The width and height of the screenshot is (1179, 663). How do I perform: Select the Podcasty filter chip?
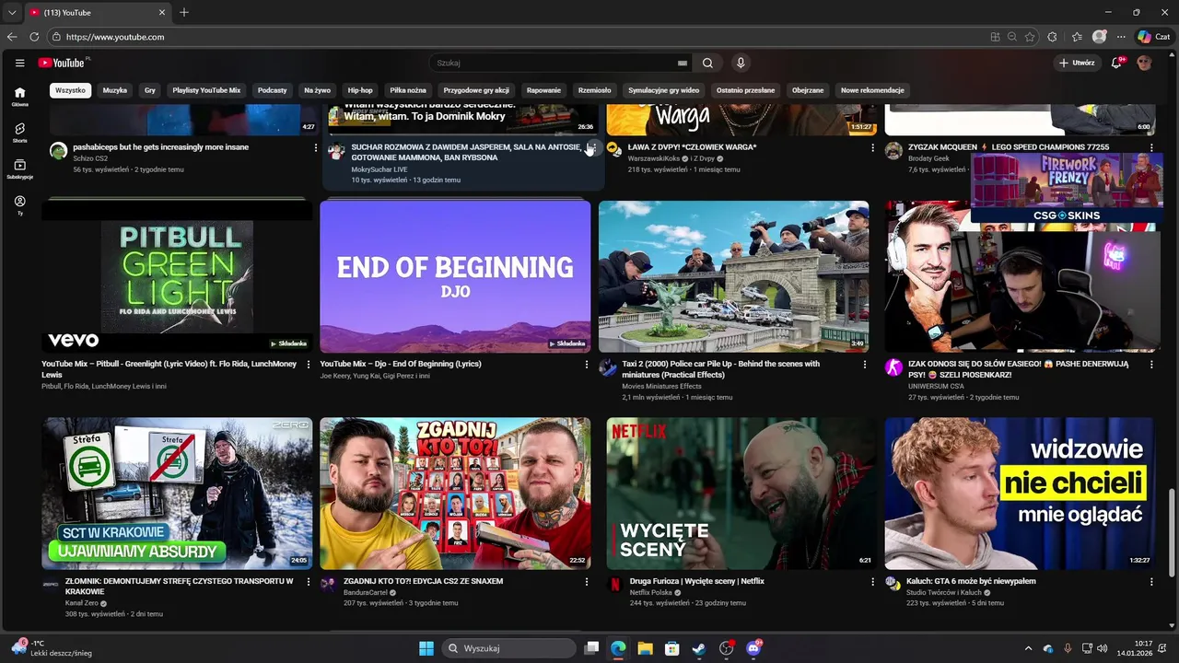click(273, 90)
